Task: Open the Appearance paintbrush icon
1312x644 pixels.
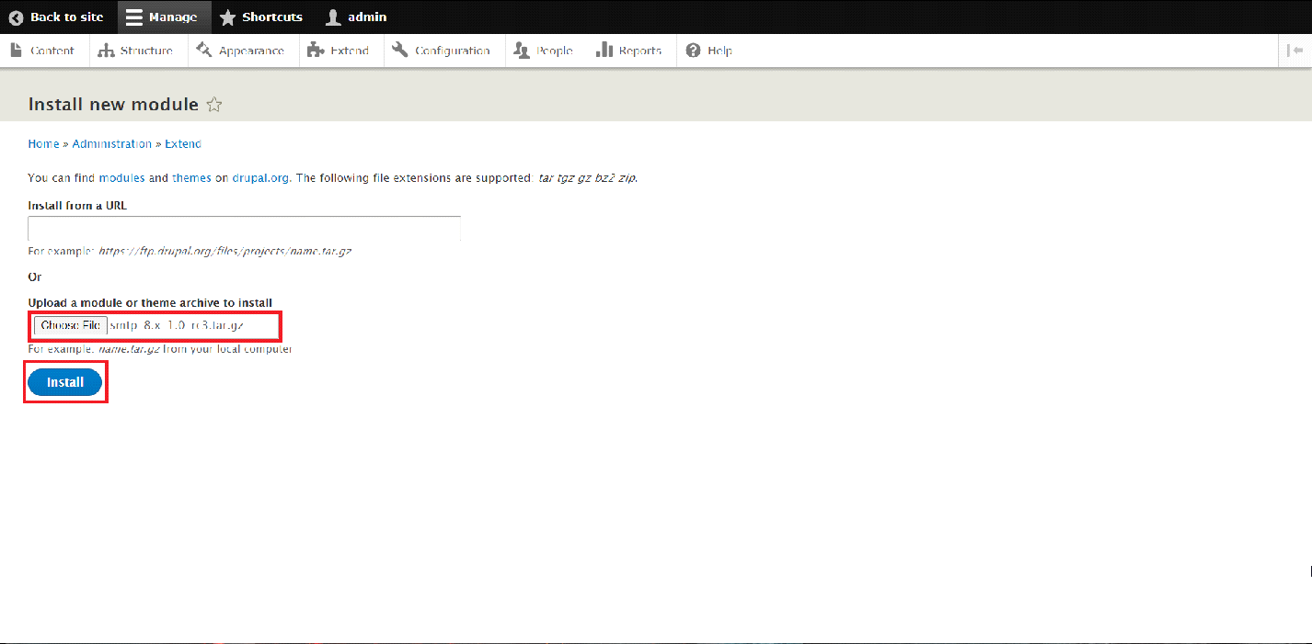Action: point(204,51)
